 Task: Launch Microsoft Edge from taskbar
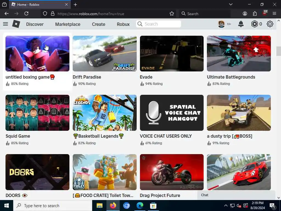click(140, 206)
